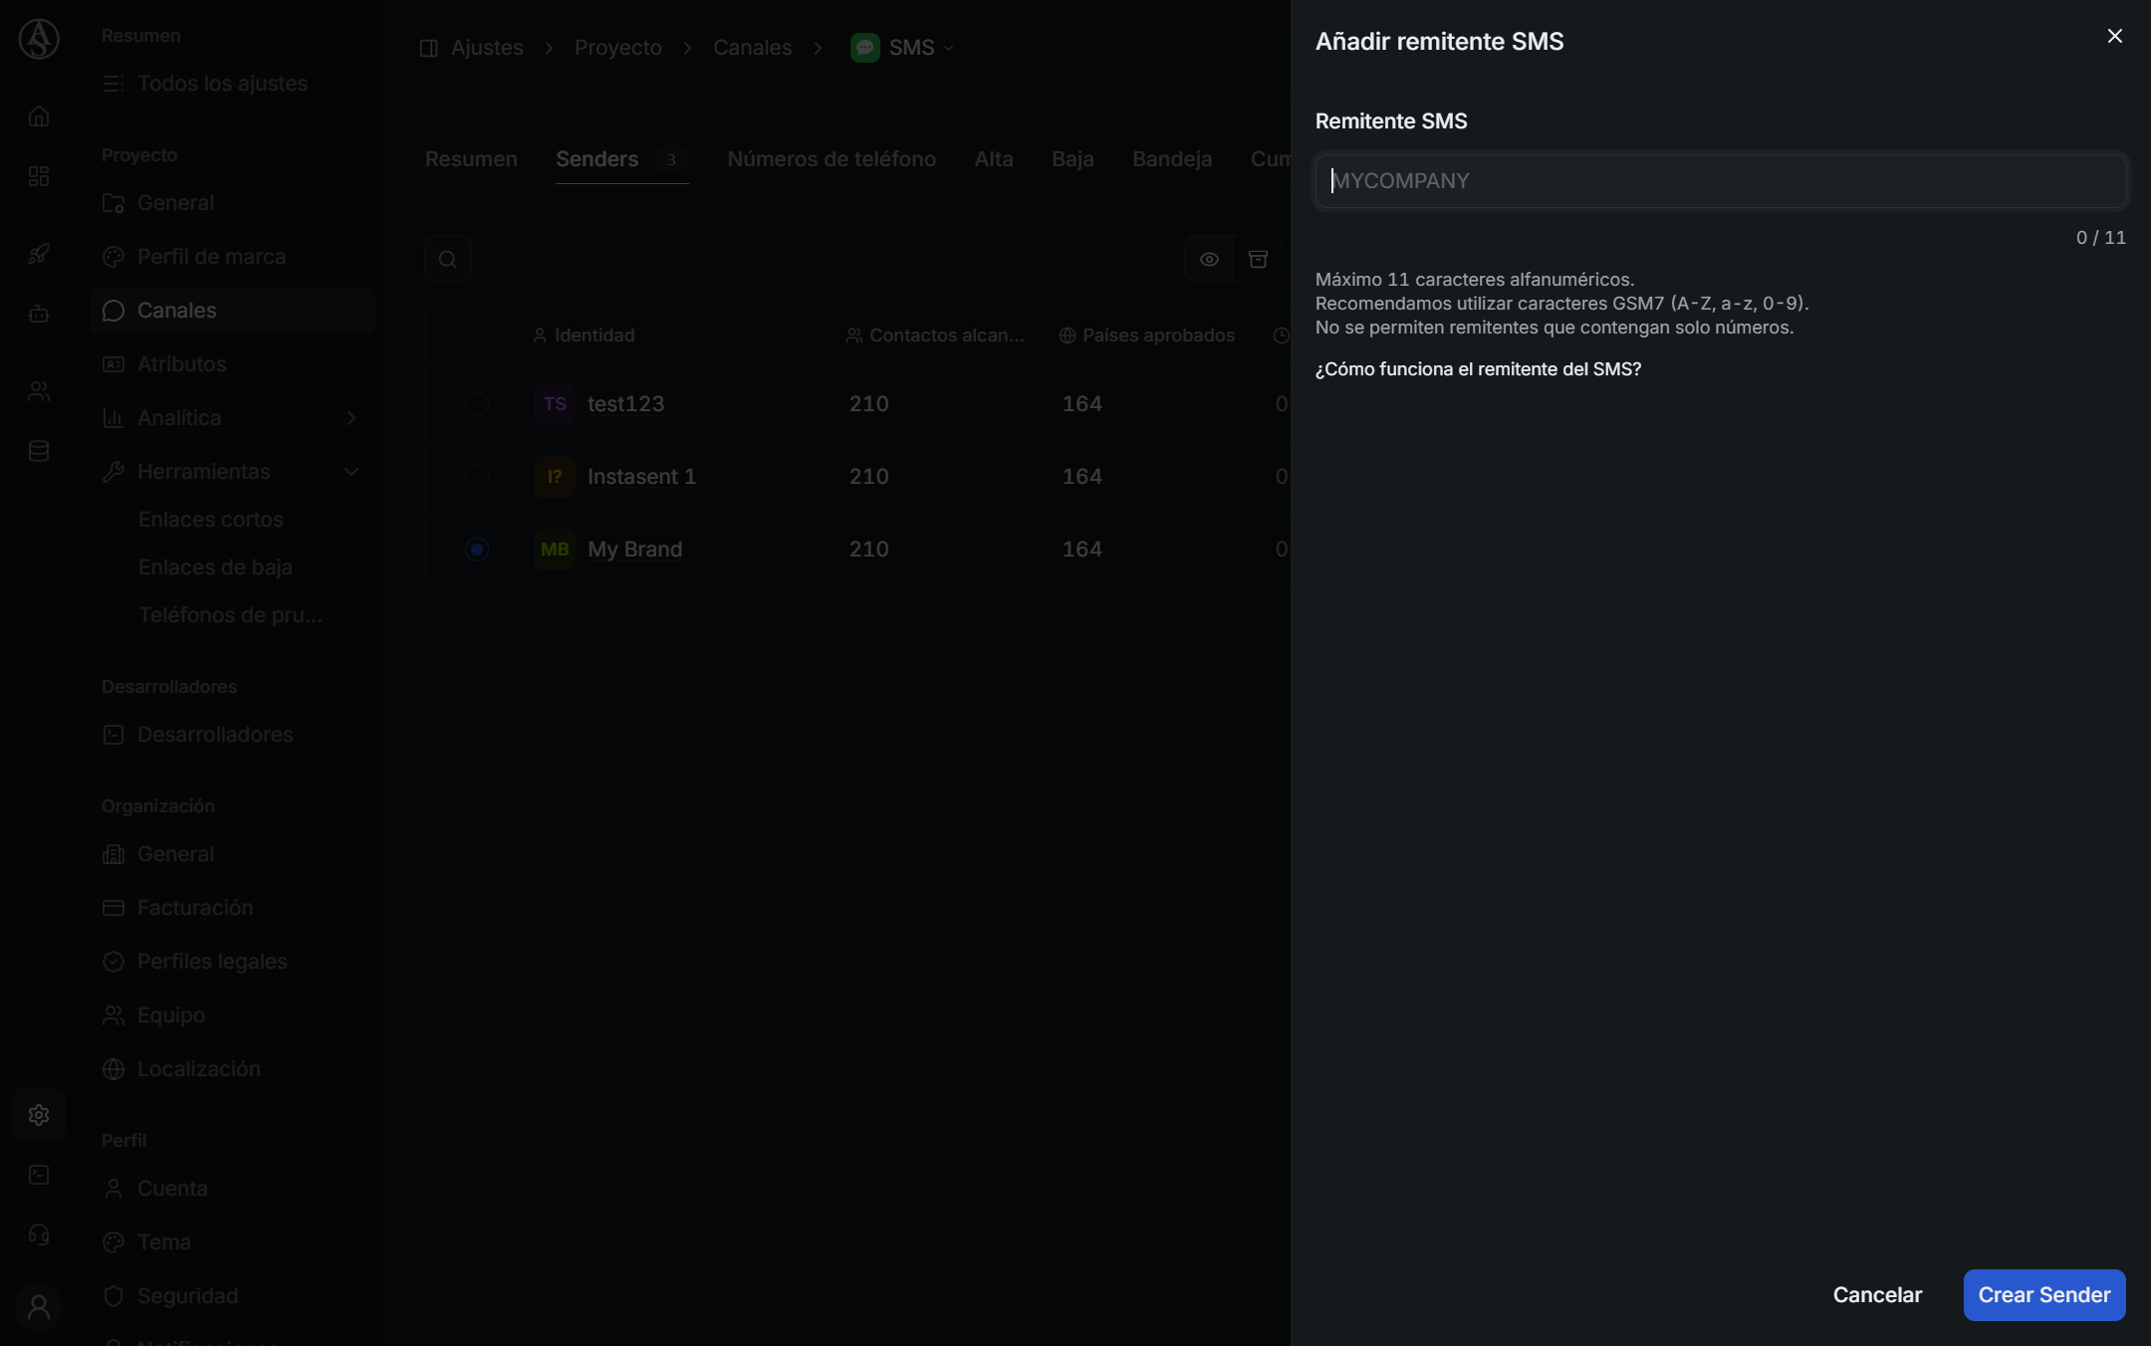
Task: Select the My Brand radio button
Action: click(477, 550)
